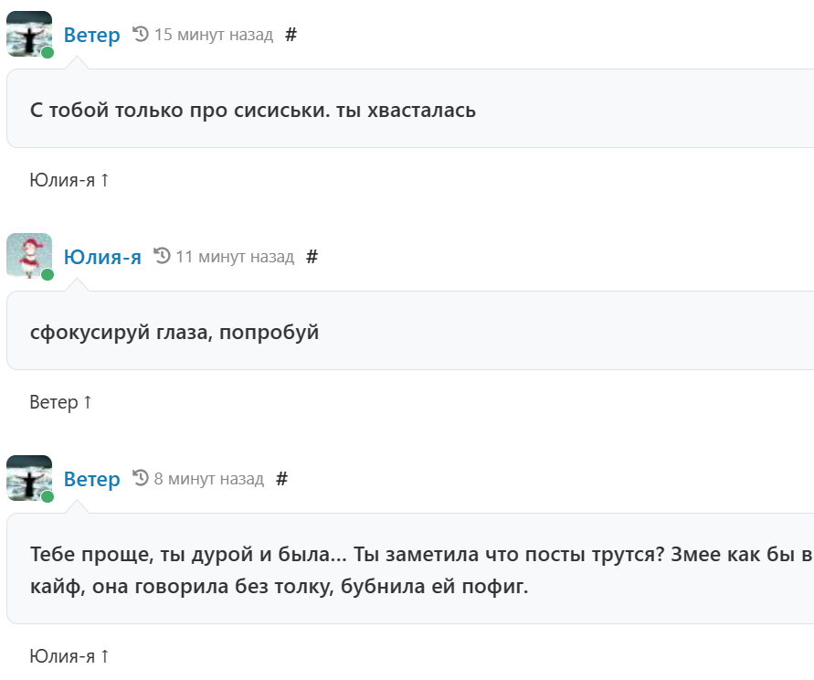
Task: Jump to parent via Юлия-я ↑ under first comment
Action: (69, 180)
